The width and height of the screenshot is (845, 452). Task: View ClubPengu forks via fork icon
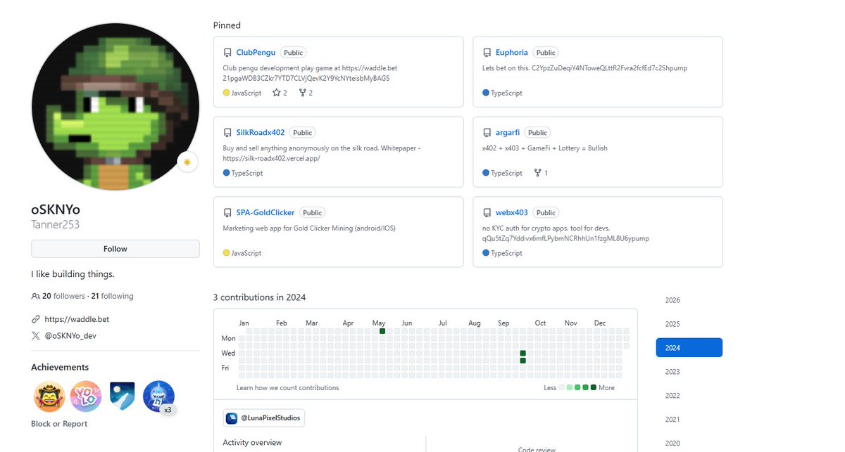(302, 93)
